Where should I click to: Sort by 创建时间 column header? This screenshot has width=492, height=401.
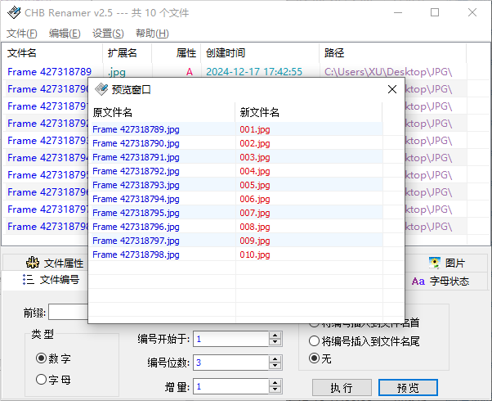click(x=260, y=53)
